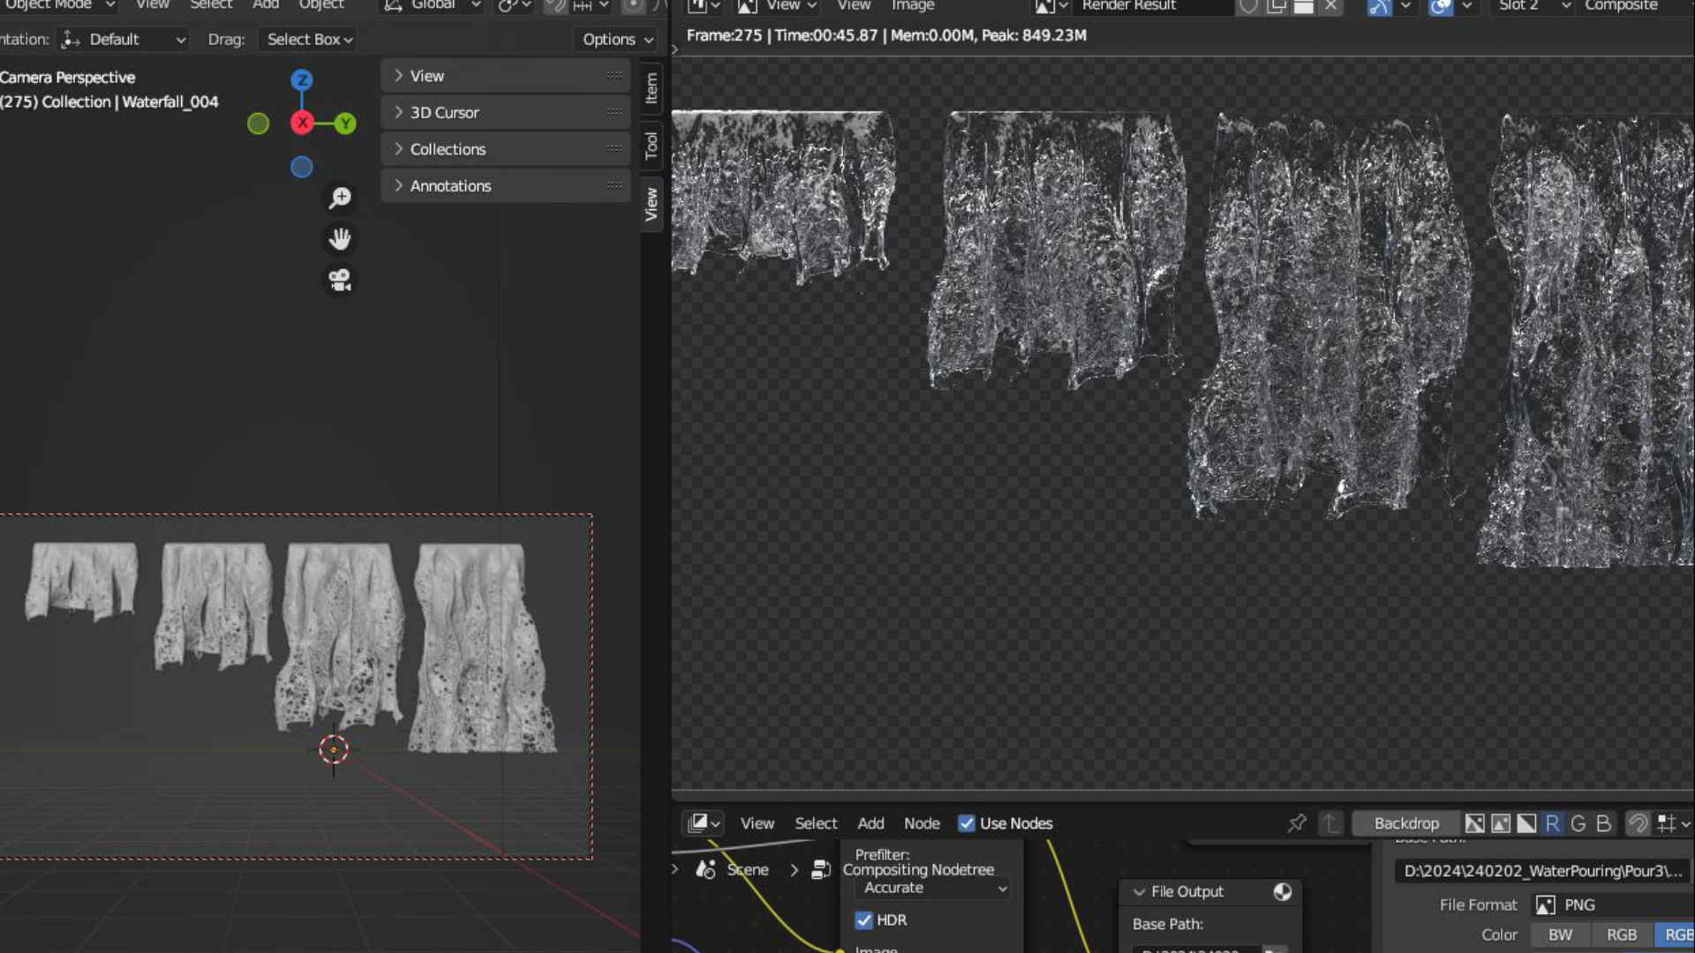Viewport: 1695px width, 953px height.
Task: Open the node editor type selector icon
Action: pos(703,823)
